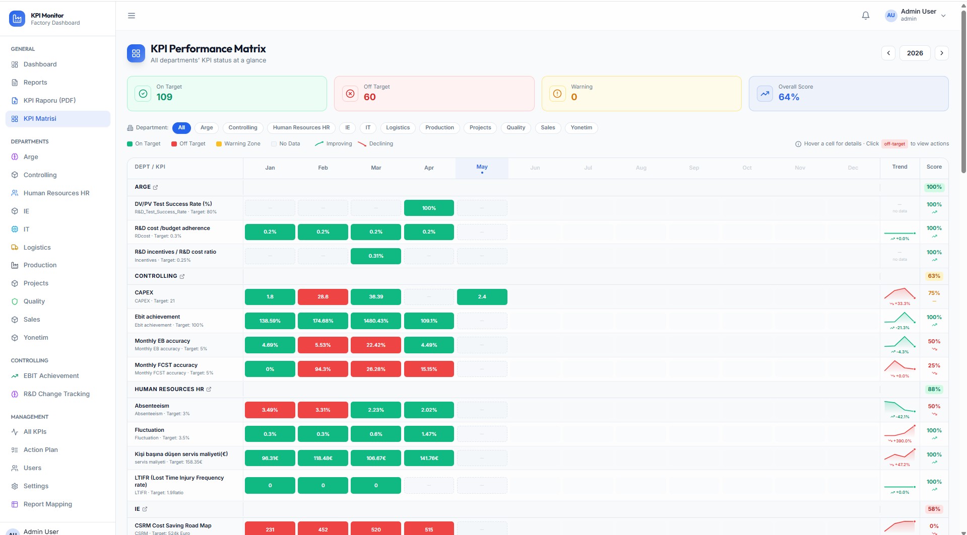The height and width of the screenshot is (535, 967).
Task: Click the Warning Zone yellow legend swatch
Action: click(219, 144)
